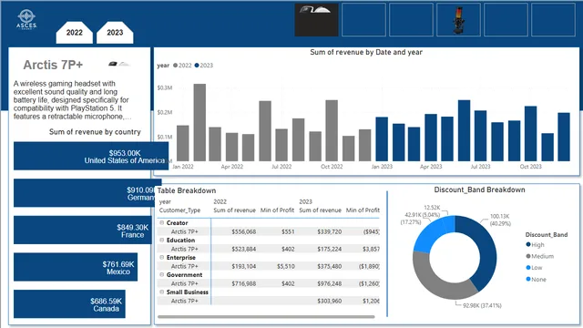Click the Sum of revenue by country heading
This screenshot has width=583, height=328.
click(x=95, y=131)
